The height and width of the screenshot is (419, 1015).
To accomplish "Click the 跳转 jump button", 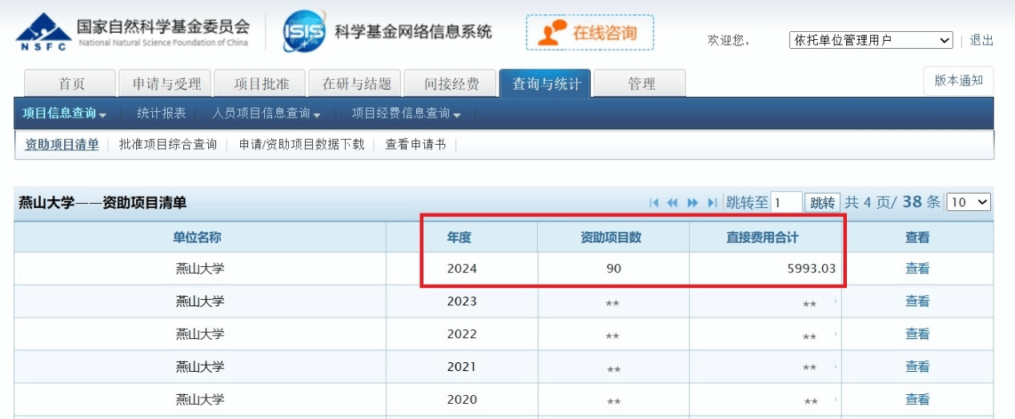I will coord(822,203).
